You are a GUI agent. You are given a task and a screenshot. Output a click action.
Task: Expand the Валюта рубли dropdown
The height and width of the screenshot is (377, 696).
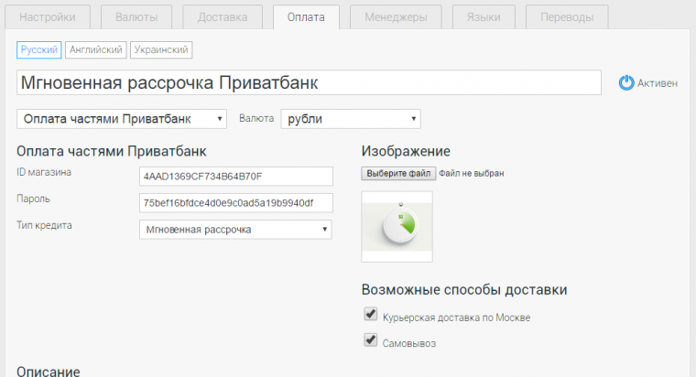(x=350, y=119)
